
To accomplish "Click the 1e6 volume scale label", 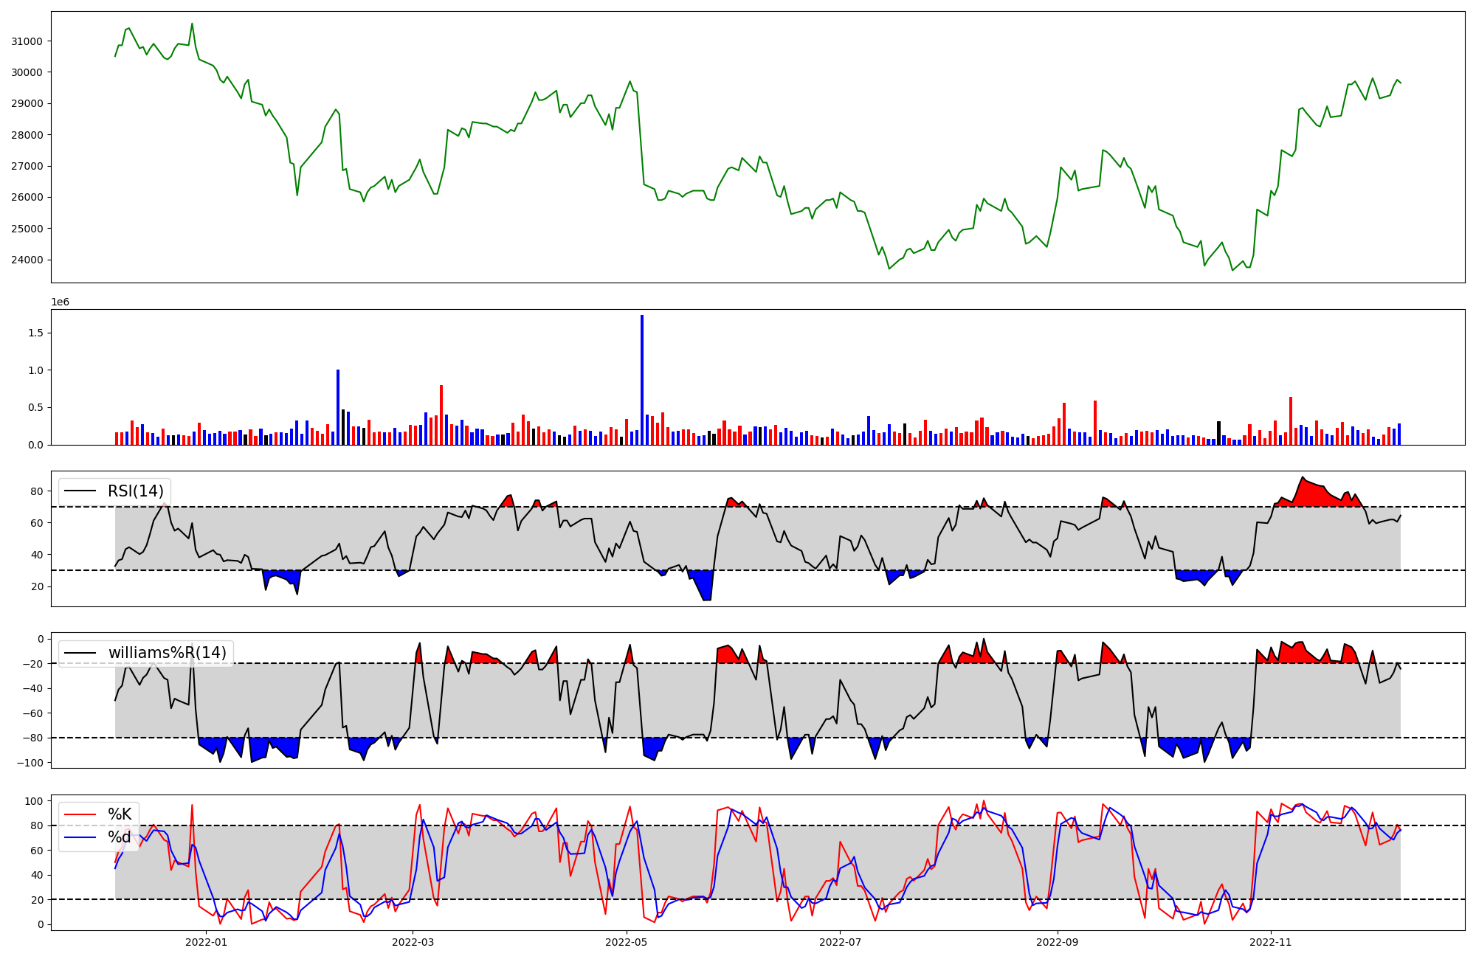I will click(60, 302).
